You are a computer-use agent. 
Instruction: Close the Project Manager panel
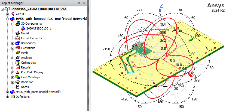pos(84,3)
